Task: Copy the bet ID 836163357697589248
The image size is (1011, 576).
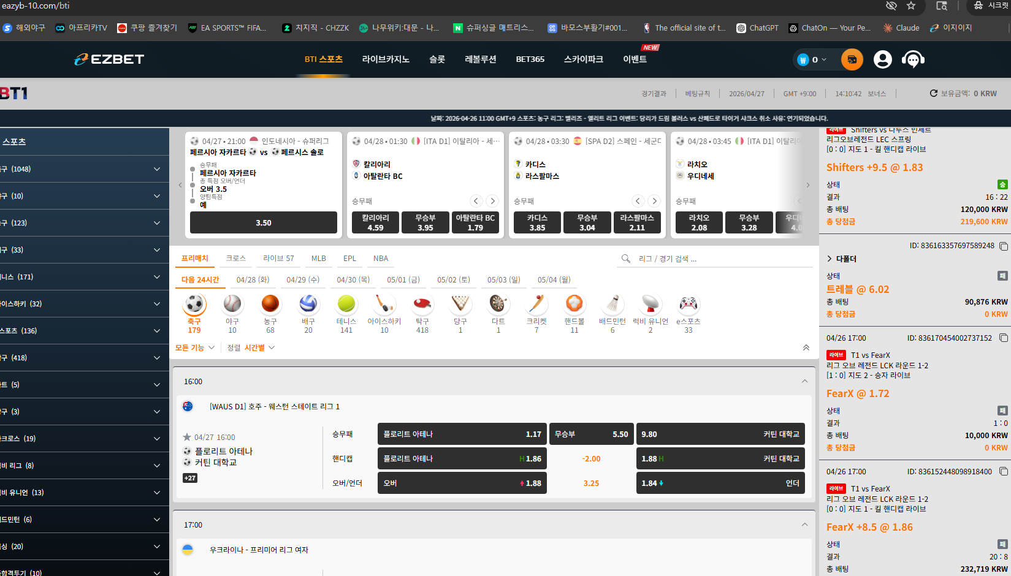Action: tap(1004, 246)
